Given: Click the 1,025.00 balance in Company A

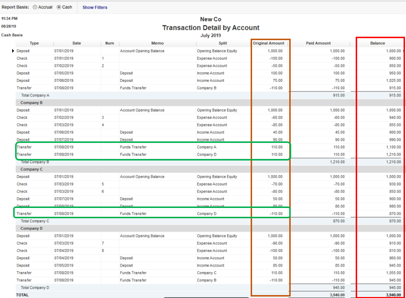Looking at the screenshot, I should 393,81.
